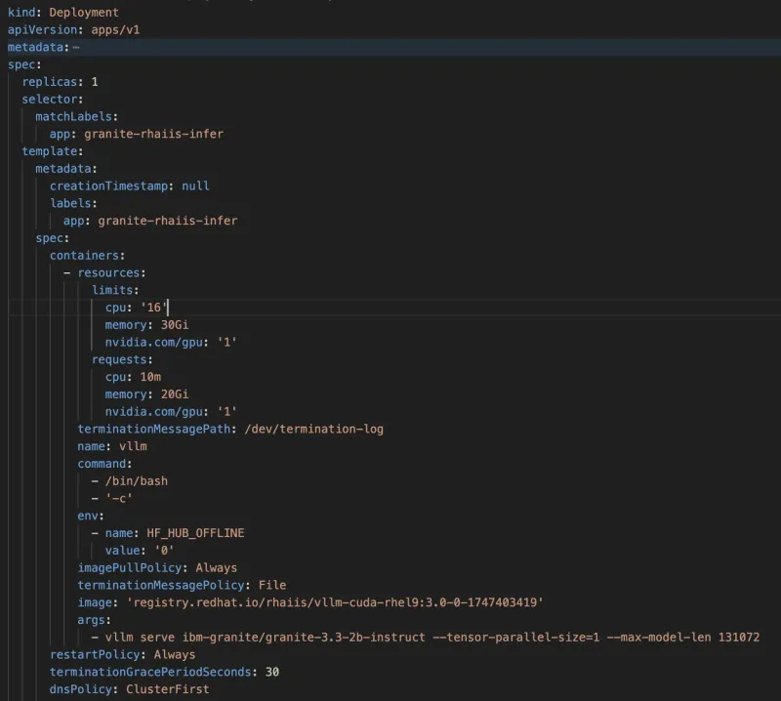Click the '-c' command argument
The width and height of the screenshot is (781, 701).
(119, 498)
